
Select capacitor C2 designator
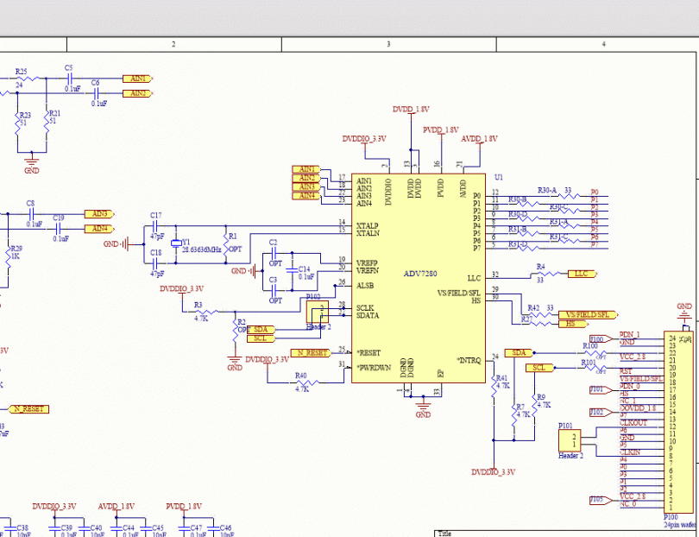point(274,243)
